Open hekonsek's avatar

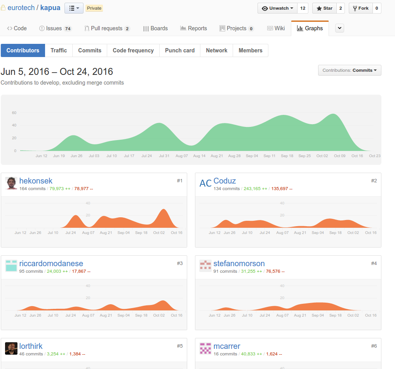[x=11, y=183]
